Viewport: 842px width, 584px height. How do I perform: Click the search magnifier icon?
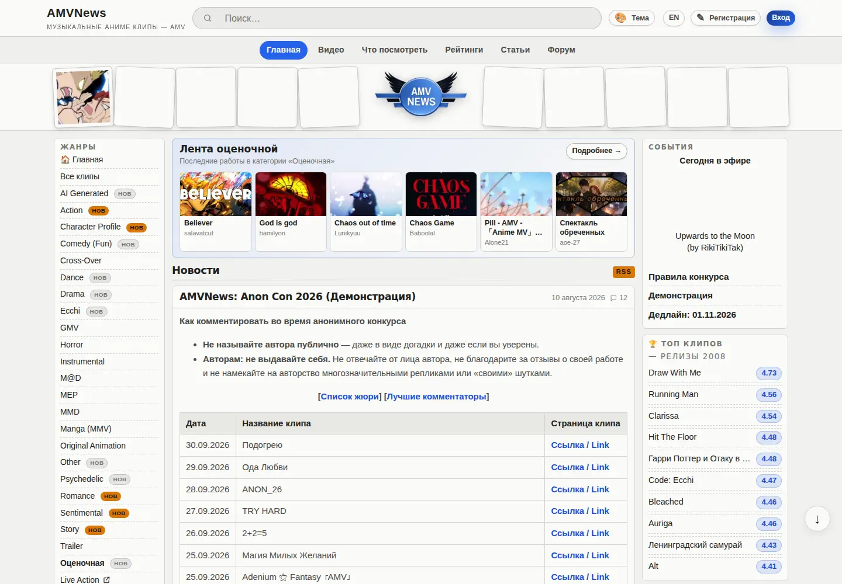pyautogui.click(x=208, y=18)
